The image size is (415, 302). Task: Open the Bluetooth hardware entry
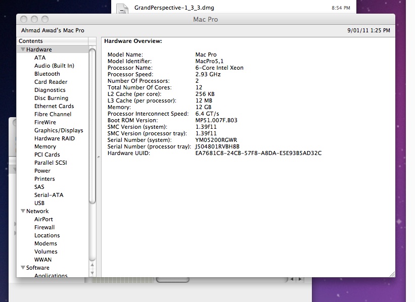[47, 74]
